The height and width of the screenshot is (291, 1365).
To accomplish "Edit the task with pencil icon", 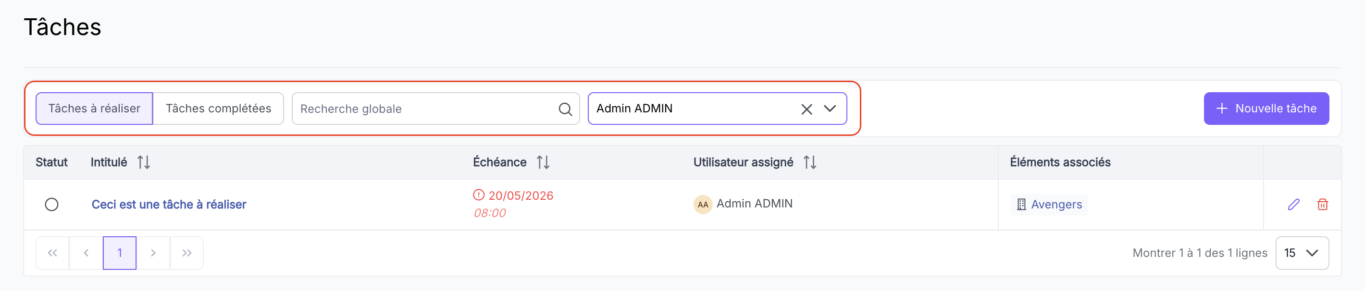I will pos(1293,204).
